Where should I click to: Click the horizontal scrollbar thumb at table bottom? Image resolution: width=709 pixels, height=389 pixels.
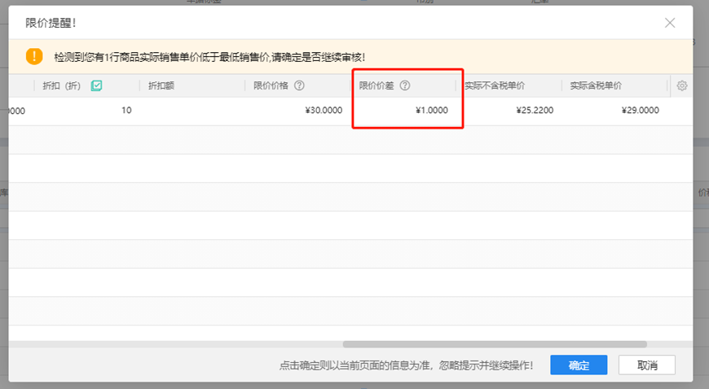(x=494, y=344)
